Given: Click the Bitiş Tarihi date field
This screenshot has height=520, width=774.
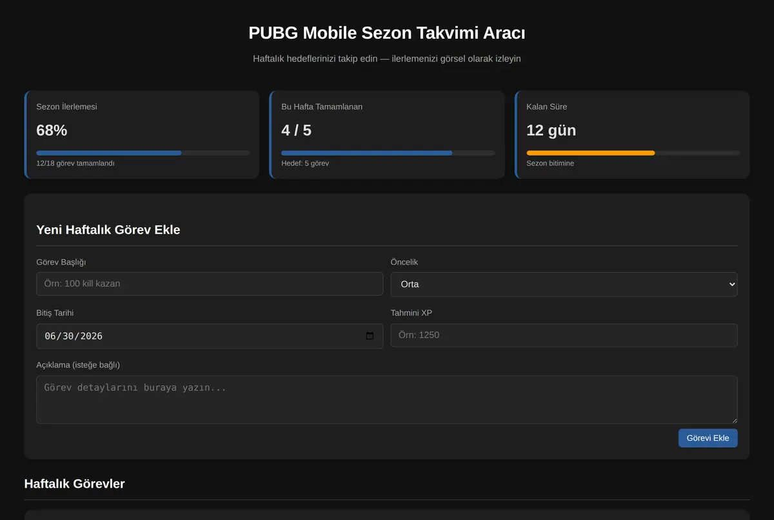Looking at the screenshot, I should [x=210, y=336].
